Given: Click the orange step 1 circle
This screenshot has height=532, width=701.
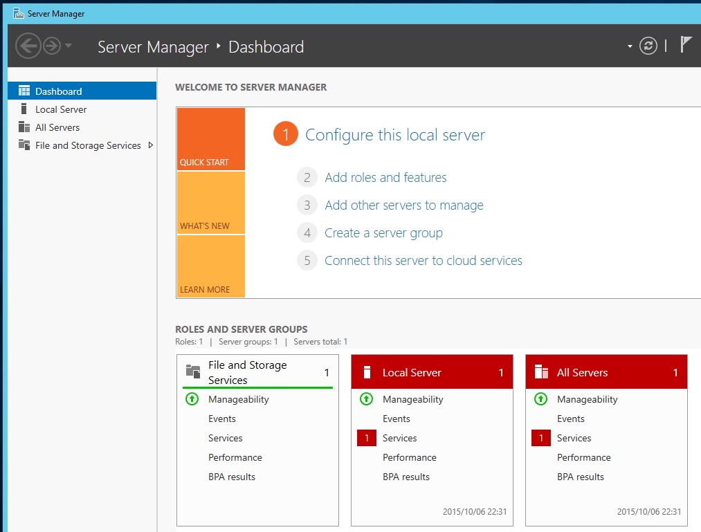Looking at the screenshot, I should click(x=286, y=134).
